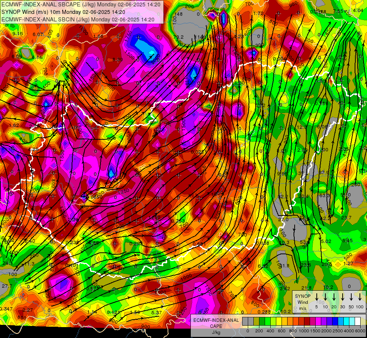Image resolution: width=367 pixels, height=338 pixels.
Task: Click the 4000 tick label on the CAPE scale
Action: 349,331
